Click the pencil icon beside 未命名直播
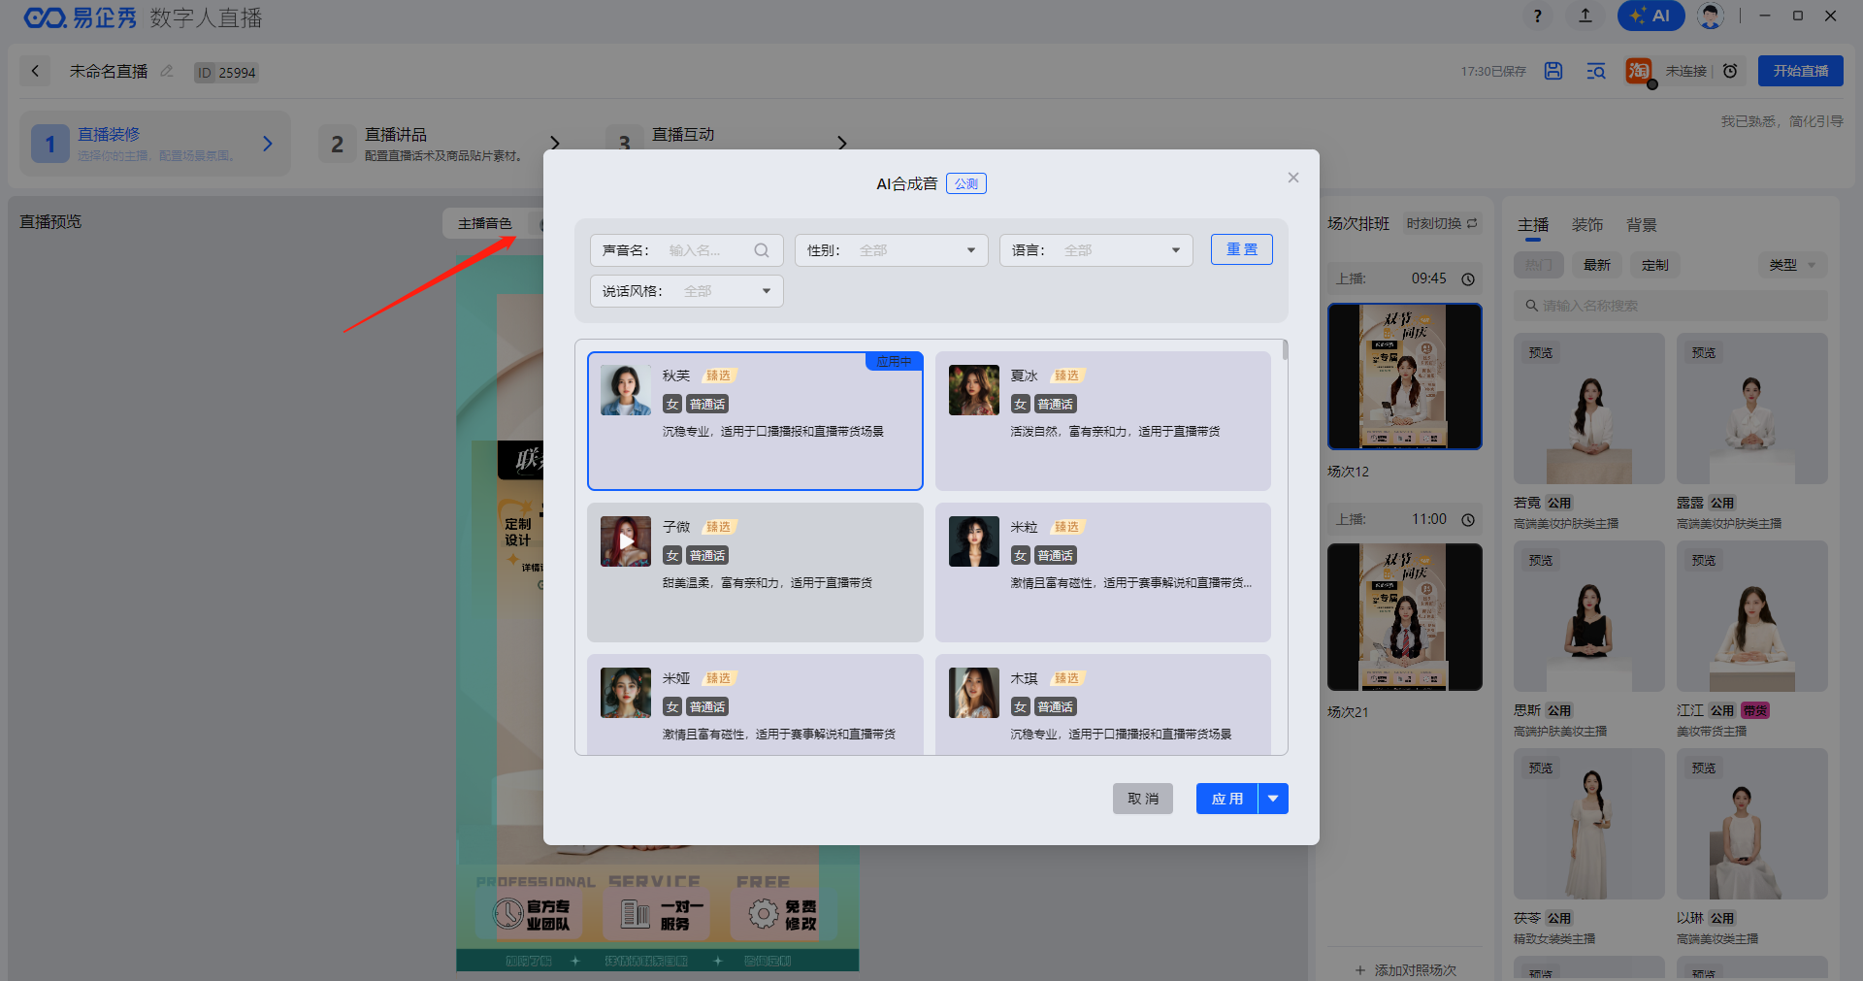The width and height of the screenshot is (1863, 981). click(x=167, y=71)
